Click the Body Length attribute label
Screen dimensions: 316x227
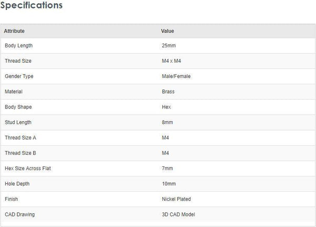18,46
